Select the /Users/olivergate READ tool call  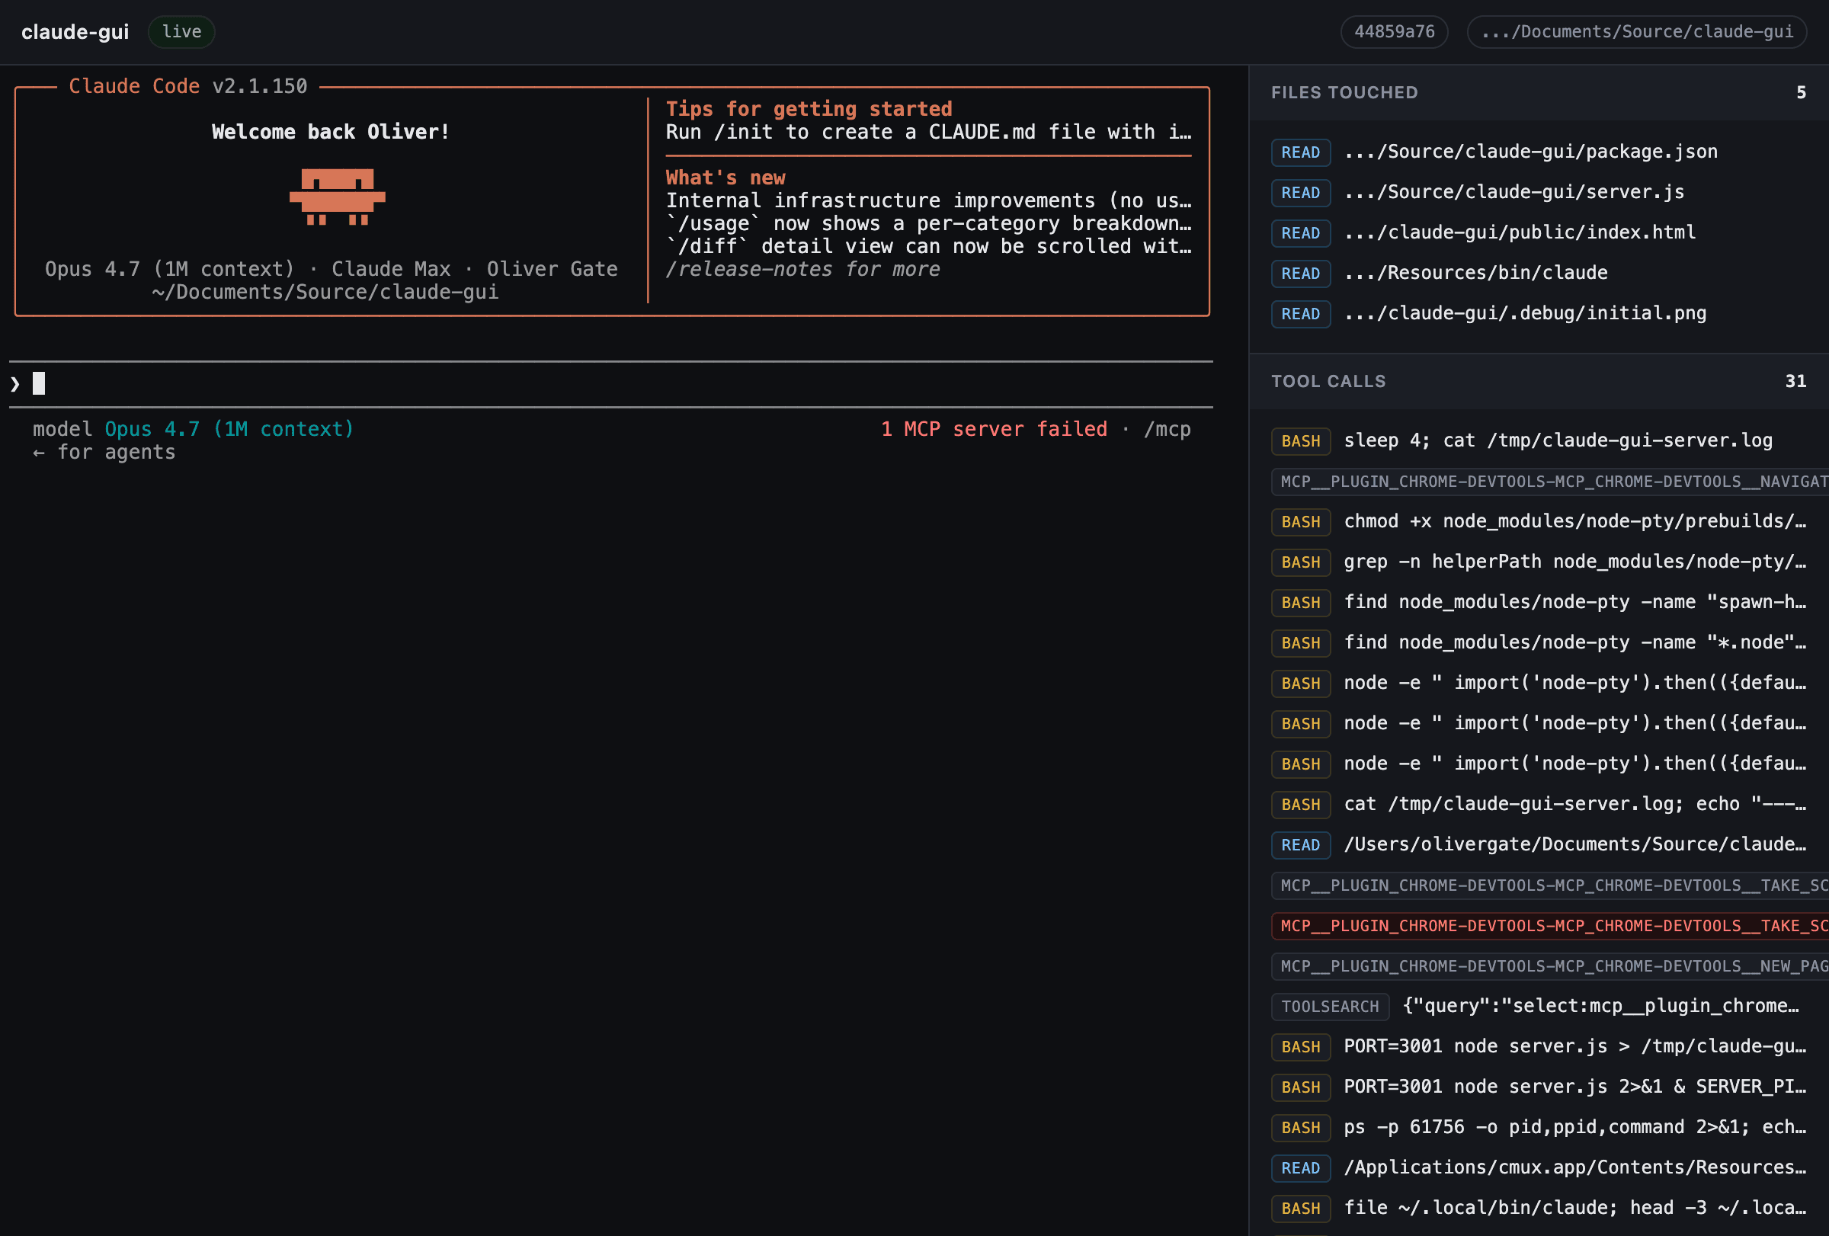pyautogui.click(x=1539, y=845)
